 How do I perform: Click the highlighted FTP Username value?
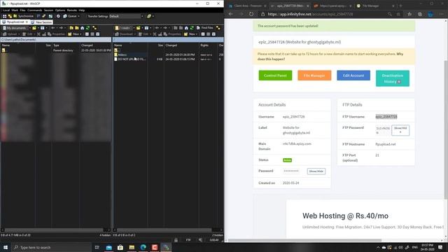click(386, 117)
